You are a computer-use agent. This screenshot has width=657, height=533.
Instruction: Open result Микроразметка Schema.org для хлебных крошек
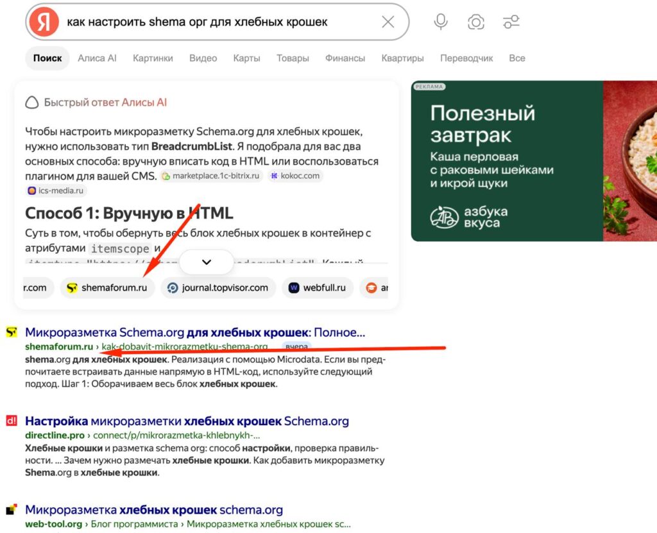point(195,333)
